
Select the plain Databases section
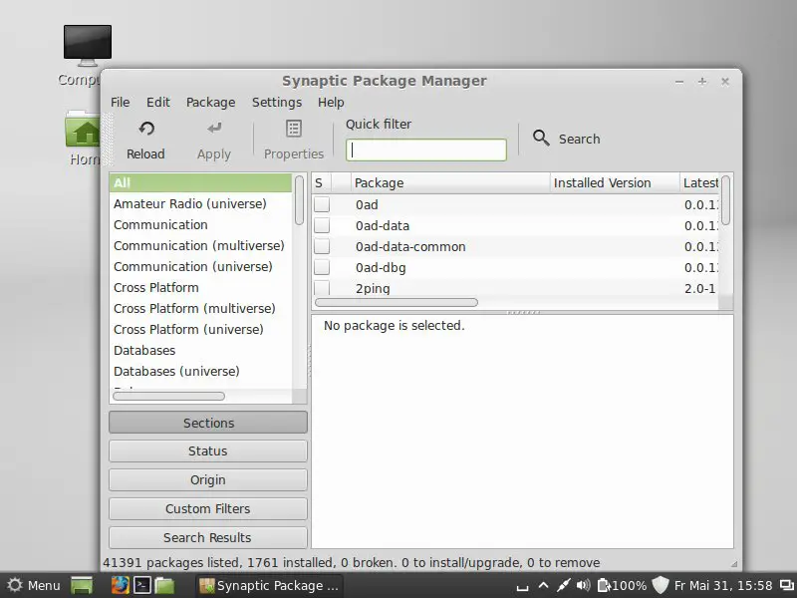pyautogui.click(x=201, y=351)
